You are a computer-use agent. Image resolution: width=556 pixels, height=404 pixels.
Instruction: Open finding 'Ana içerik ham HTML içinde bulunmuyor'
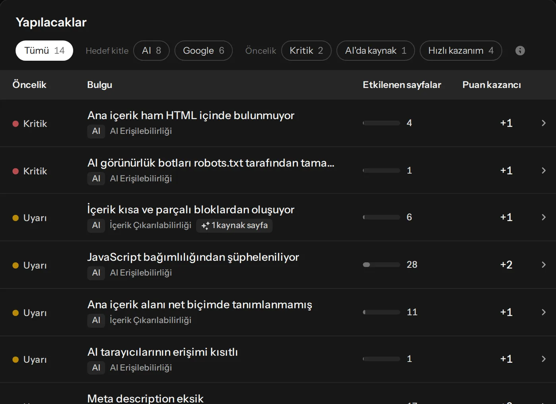tap(191, 115)
